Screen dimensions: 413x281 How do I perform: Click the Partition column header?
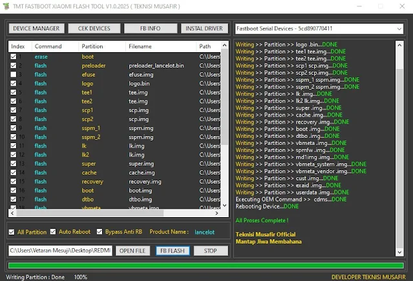tap(102, 46)
